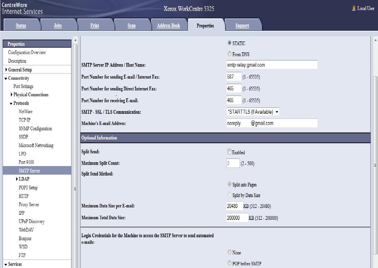Open the Address Book tab
378x268 pixels.
(168, 25)
